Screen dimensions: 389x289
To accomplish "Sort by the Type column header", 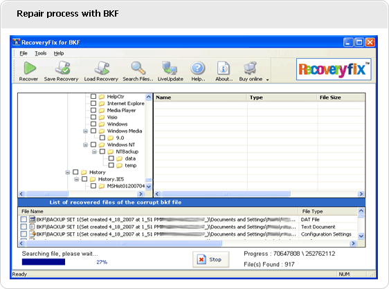I will pos(282,97).
